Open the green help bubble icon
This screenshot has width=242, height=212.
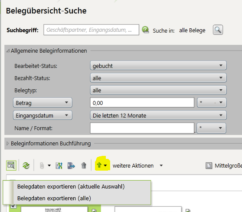tap(145, 30)
